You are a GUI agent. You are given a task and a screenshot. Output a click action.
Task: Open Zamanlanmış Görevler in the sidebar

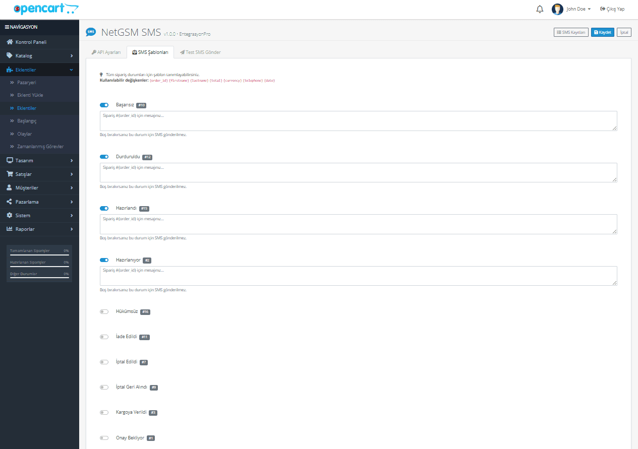tap(39, 147)
